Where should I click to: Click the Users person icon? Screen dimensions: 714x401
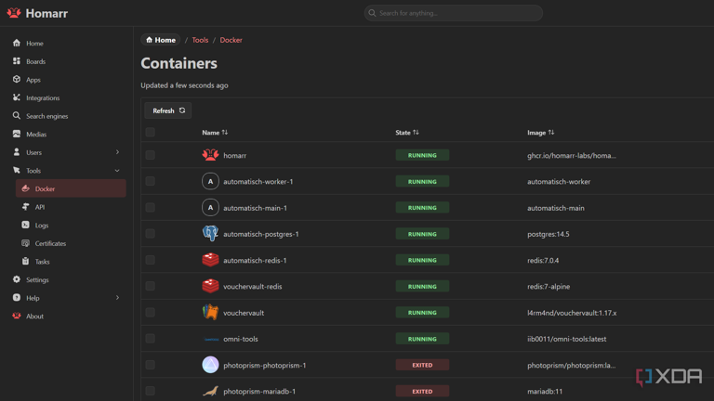click(x=17, y=152)
